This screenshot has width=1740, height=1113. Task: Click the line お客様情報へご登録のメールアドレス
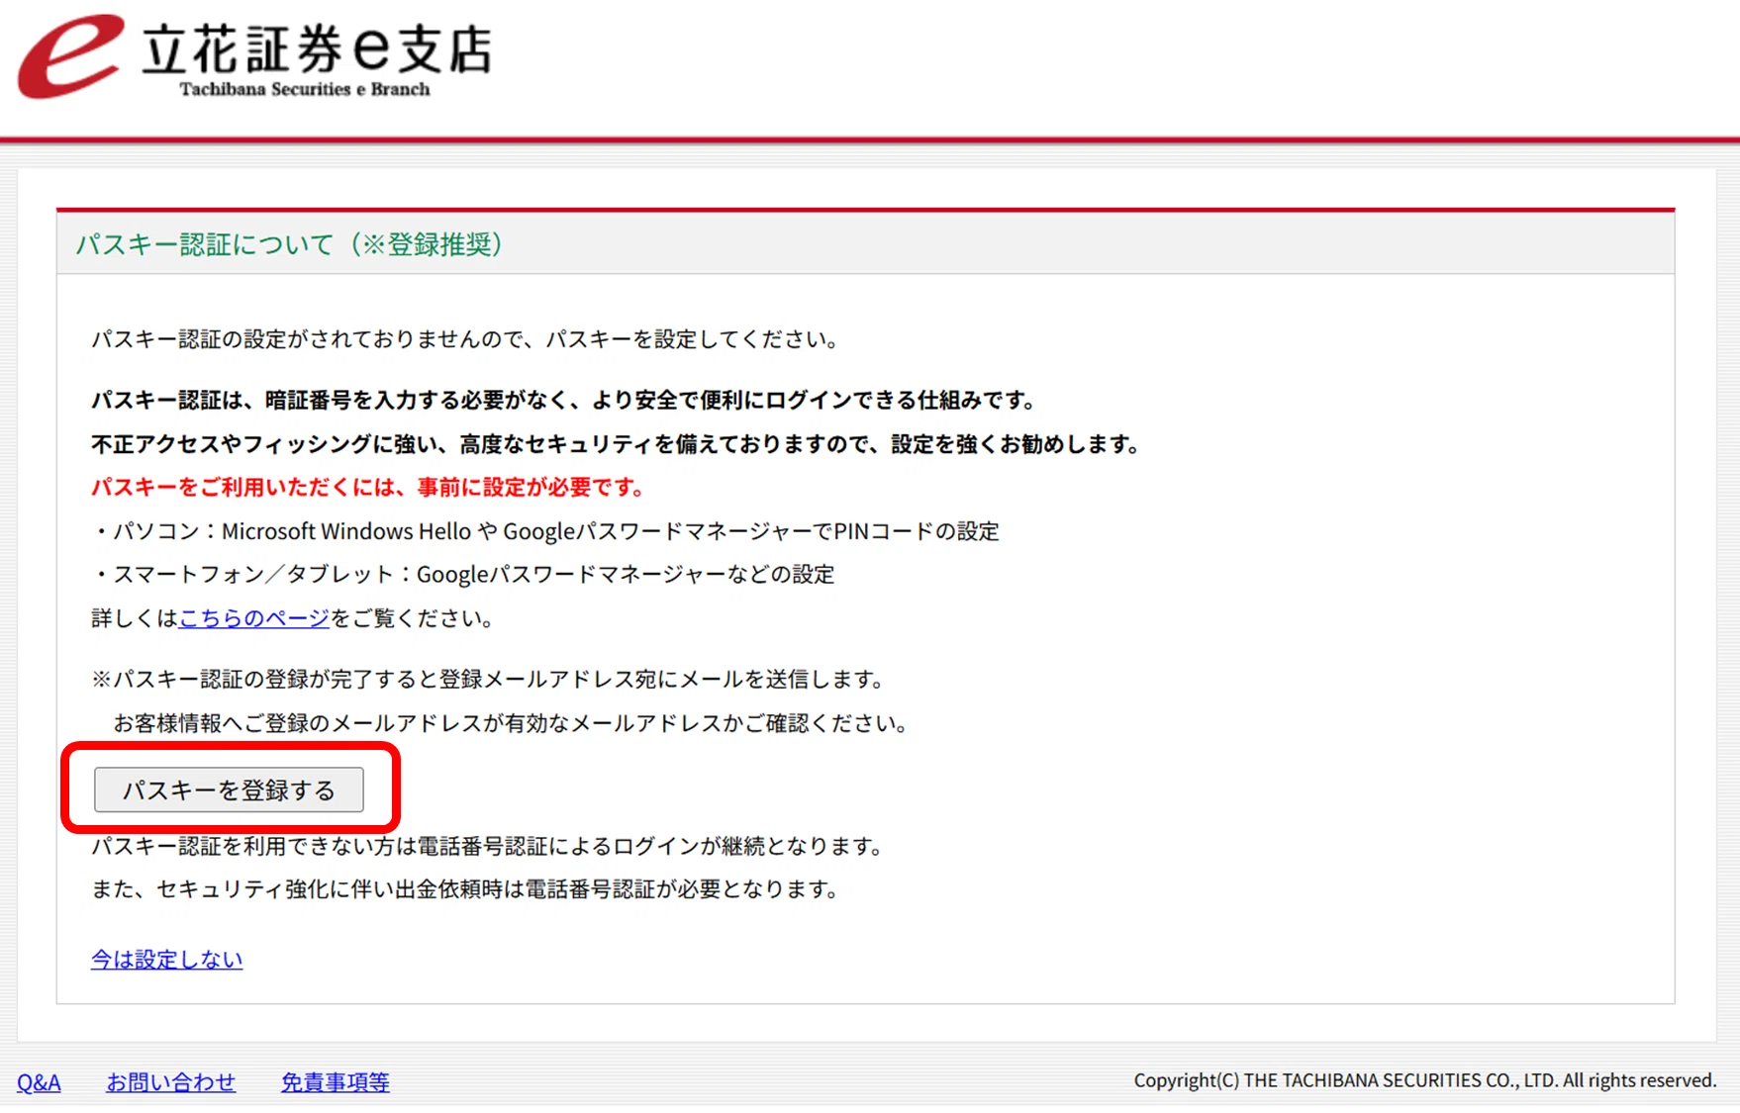[x=511, y=723]
